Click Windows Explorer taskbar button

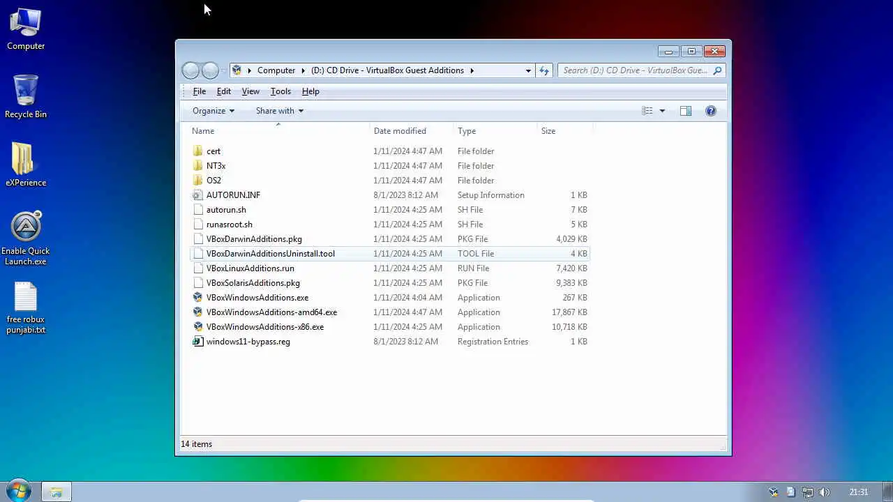pos(57,492)
